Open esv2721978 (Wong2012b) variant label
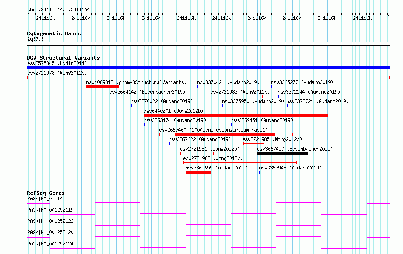Screen dimensions: 403x254 point(57,73)
